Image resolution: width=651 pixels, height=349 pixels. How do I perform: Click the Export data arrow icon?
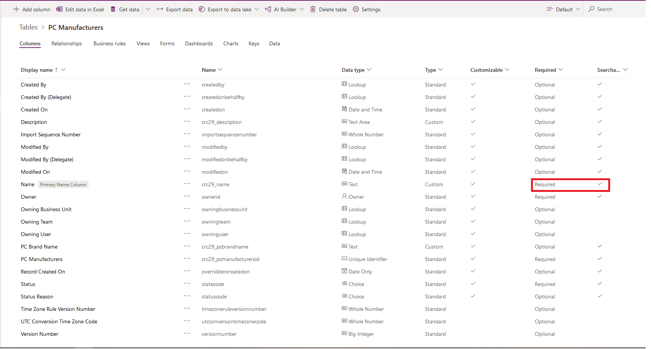tap(160, 9)
